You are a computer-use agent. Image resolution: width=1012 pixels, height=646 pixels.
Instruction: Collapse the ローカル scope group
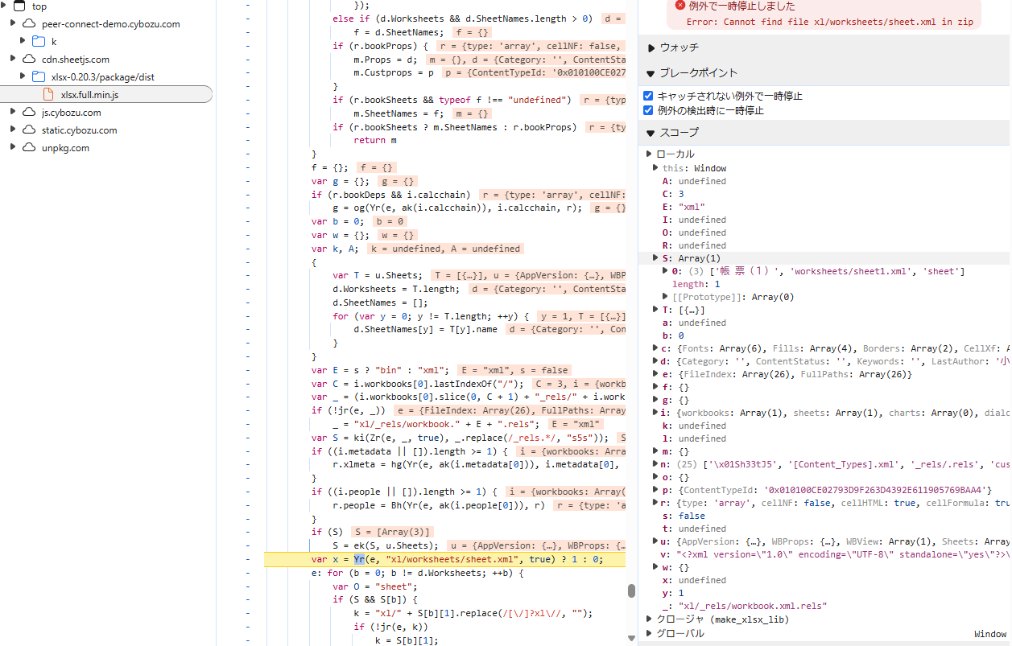click(651, 154)
